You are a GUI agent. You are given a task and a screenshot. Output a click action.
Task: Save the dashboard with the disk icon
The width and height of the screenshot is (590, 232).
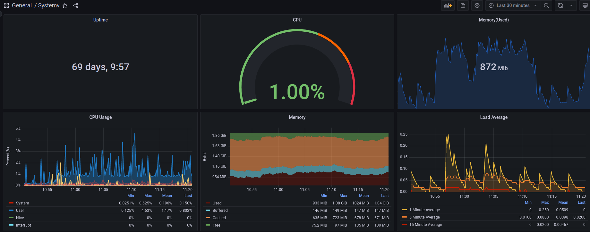463,5
